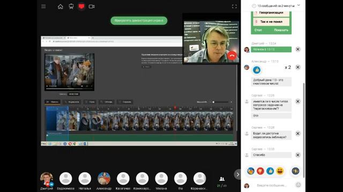This screenshot has width=343, height=192.
Task: Hang up with red phone button
Action: 232,55
